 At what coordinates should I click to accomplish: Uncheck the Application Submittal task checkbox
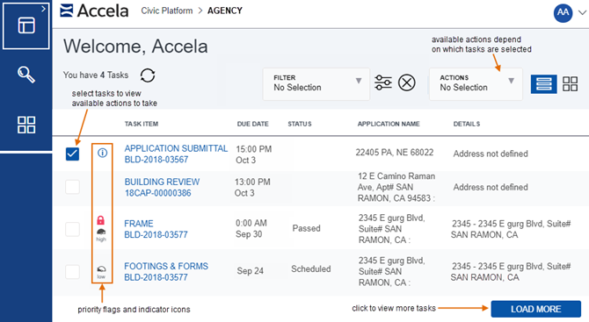(x=72, y=154)
